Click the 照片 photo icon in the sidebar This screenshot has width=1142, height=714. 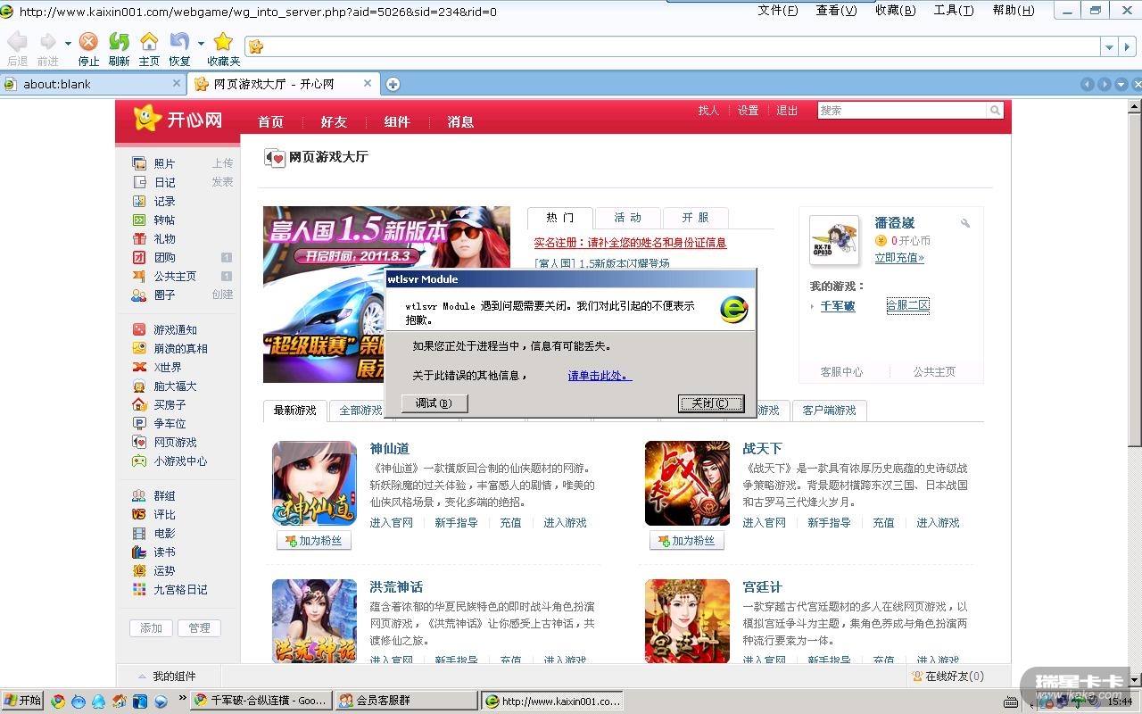(139, 163)
